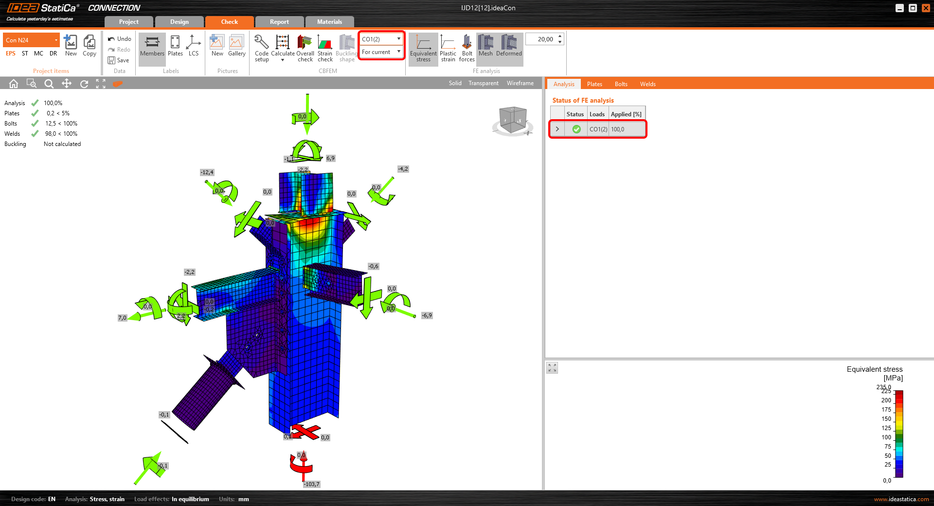934x506 pixels.
Task: Select MC analysis type
Action: pyautogui.click(x=38, y=54)
